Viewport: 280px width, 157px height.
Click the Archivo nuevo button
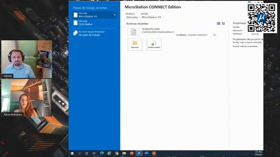coord(154,44)
